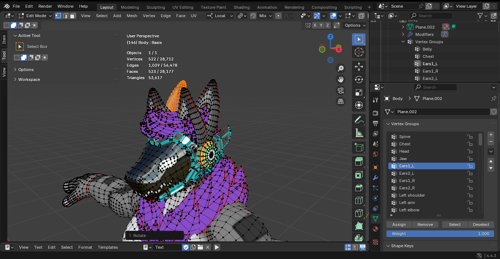Select the Add Cube tool
Viewport: 500px width, 259px height.
[359, 147]
